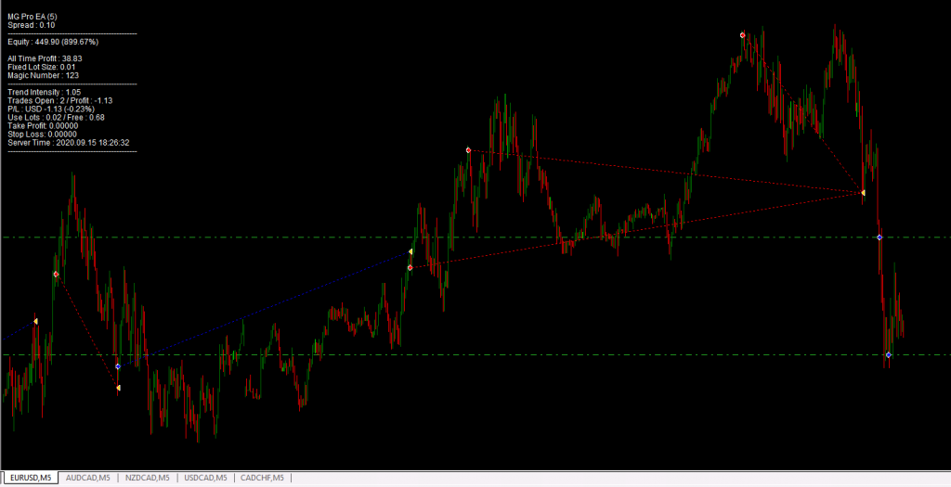Select the leftmost red trade marker on the chart
The height and width of the screenshot is (487, 951).
click(57, 275)
